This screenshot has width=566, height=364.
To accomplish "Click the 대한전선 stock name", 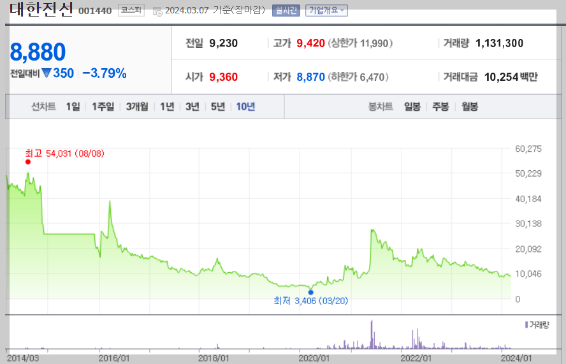I will 41,9.
